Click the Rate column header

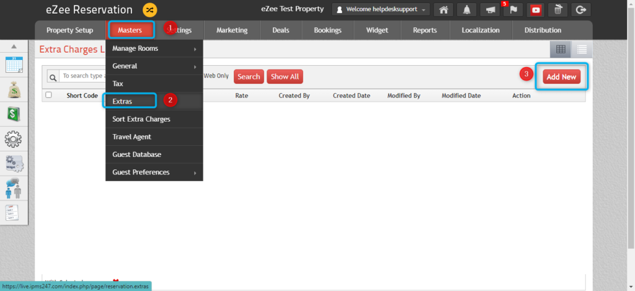click(241, 96)
